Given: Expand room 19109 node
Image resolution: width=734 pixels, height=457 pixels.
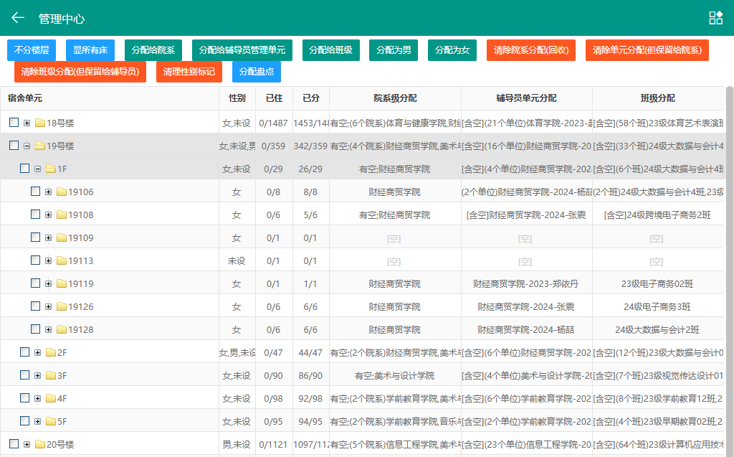Looking at the screenshot, I should point(49,238).
